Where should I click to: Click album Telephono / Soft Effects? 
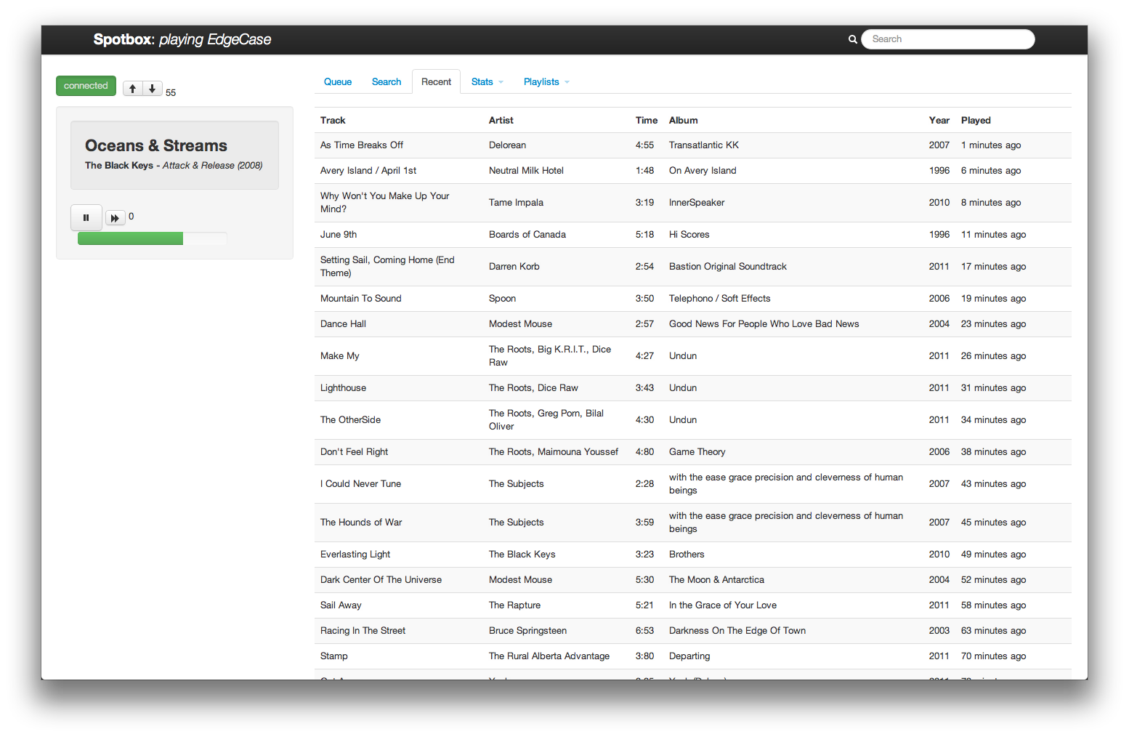pos(719,299)
